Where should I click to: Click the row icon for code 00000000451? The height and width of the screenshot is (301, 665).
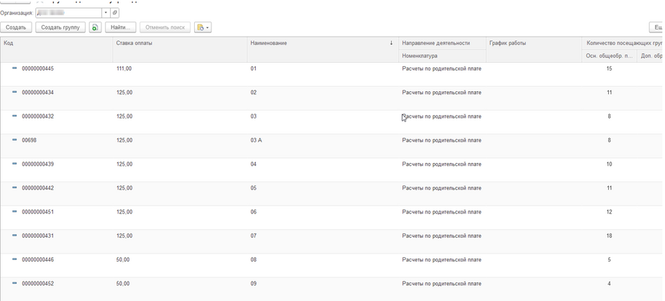coord(14,212)
